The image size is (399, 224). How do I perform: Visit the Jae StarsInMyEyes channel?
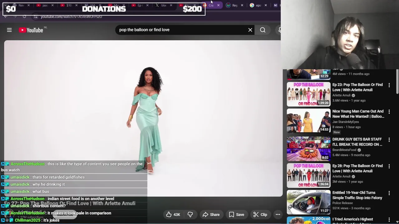346,122
